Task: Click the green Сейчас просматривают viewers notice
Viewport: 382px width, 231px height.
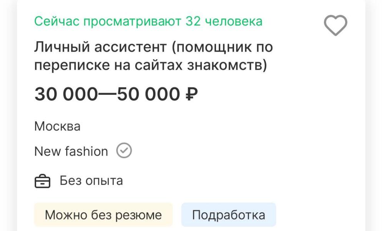Action: [148, 21]
